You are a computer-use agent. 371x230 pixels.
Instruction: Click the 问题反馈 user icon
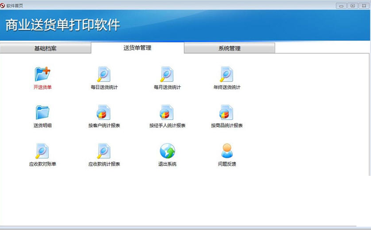[227, 151]
